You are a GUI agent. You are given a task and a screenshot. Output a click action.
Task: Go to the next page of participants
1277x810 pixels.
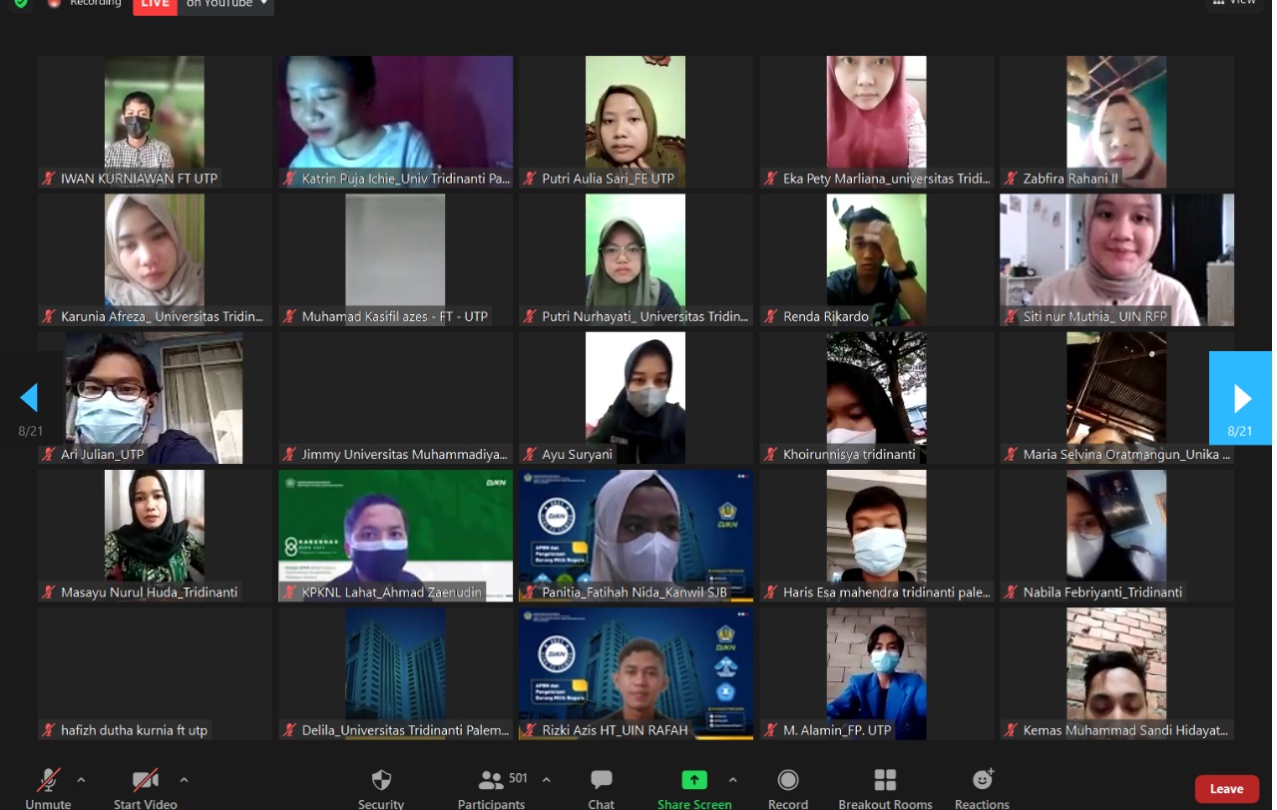[x=1241, y=398]
